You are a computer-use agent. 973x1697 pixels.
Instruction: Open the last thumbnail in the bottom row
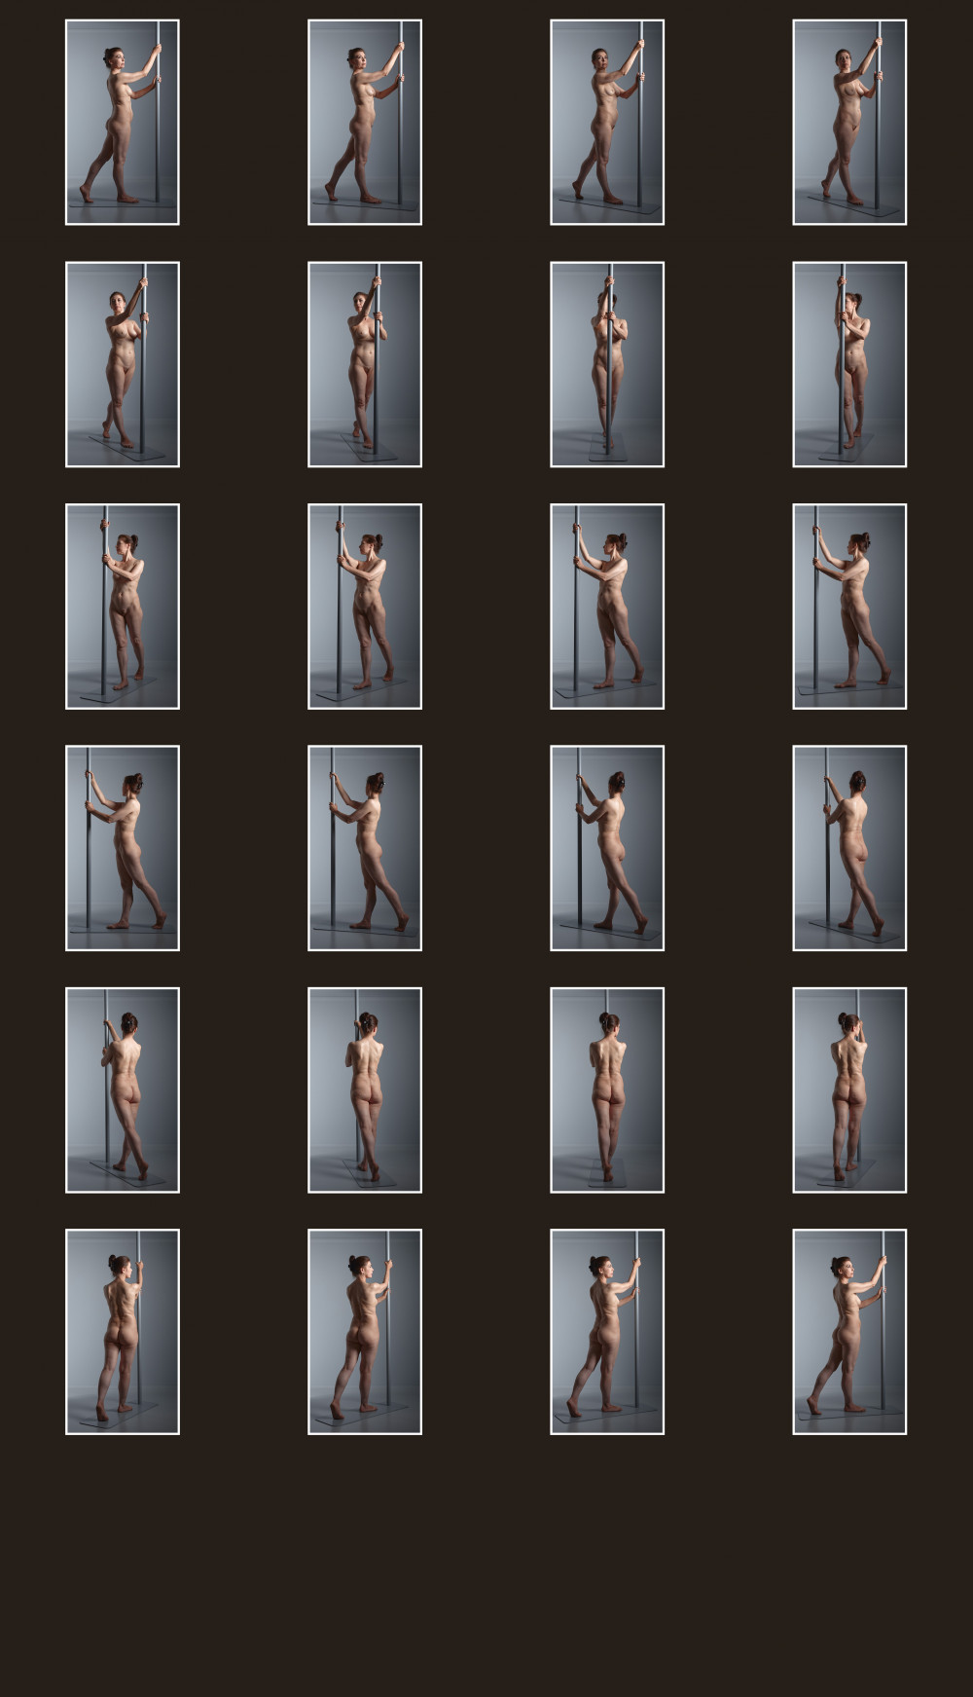coord(849,1332)
